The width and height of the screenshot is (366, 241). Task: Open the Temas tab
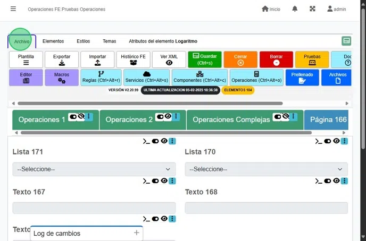[109, 41]
